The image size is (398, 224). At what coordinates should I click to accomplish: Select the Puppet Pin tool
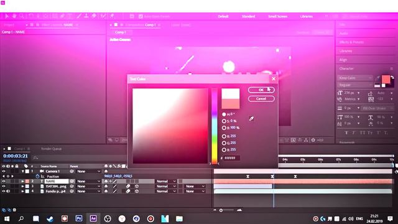click(x=112, y=16)
